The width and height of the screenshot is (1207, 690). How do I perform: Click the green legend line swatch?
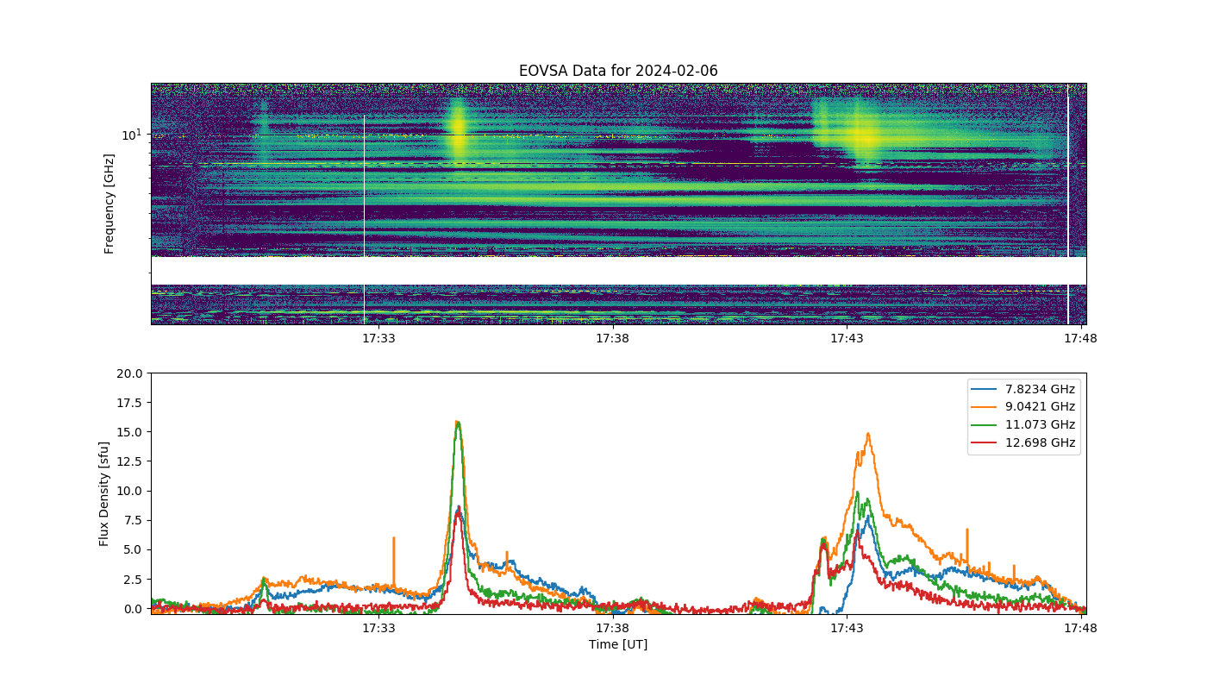[x=985, y=424]
